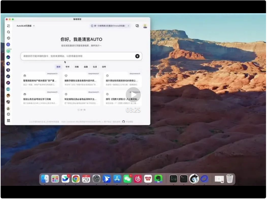Switch to the 金融 tab
Image resolution: width=267 pixels, height=199 pixels.
86,67
